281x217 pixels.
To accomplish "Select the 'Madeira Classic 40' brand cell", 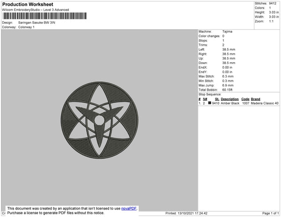I will click(265, 103).
